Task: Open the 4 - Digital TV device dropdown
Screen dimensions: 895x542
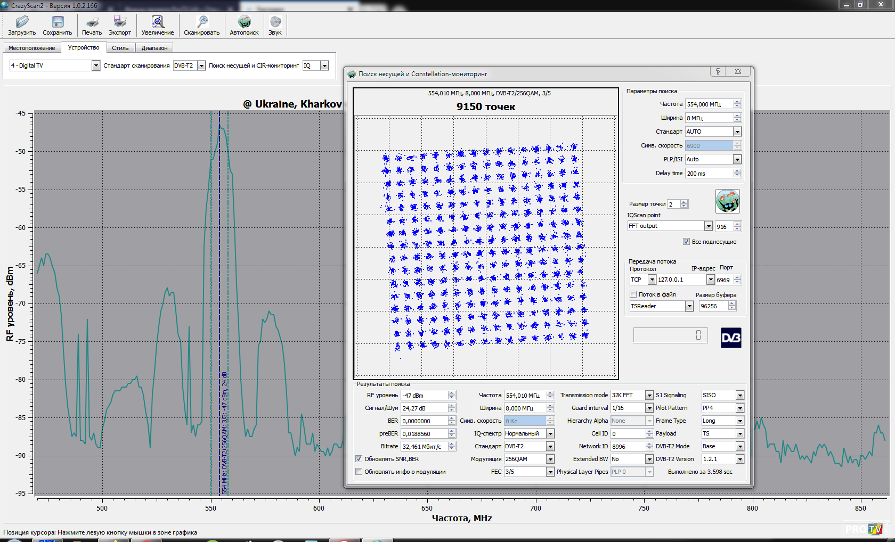Action: coord(96,65)
